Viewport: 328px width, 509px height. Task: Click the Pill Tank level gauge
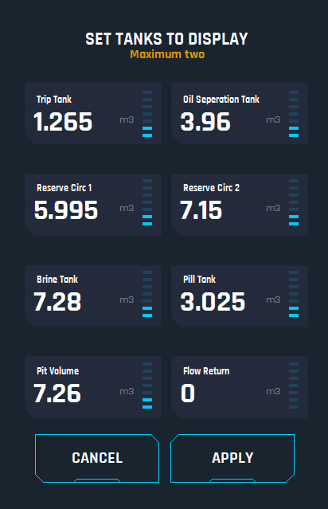coord(294,294)
